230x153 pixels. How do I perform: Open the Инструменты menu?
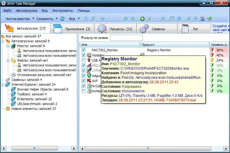(63, 11)
